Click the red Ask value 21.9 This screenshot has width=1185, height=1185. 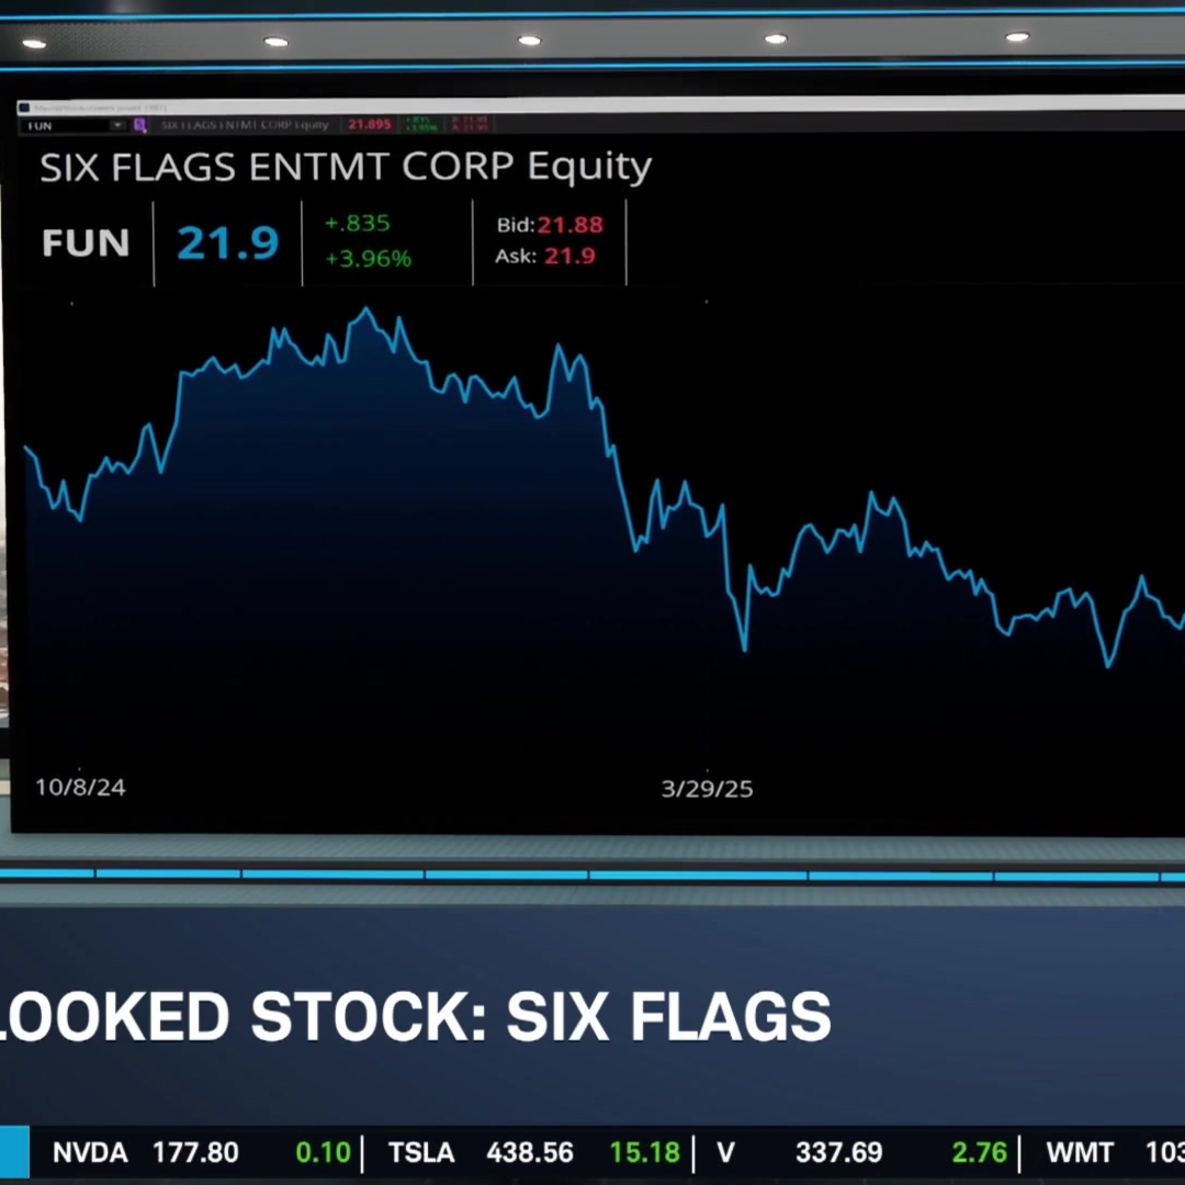(x=570, y=255)
